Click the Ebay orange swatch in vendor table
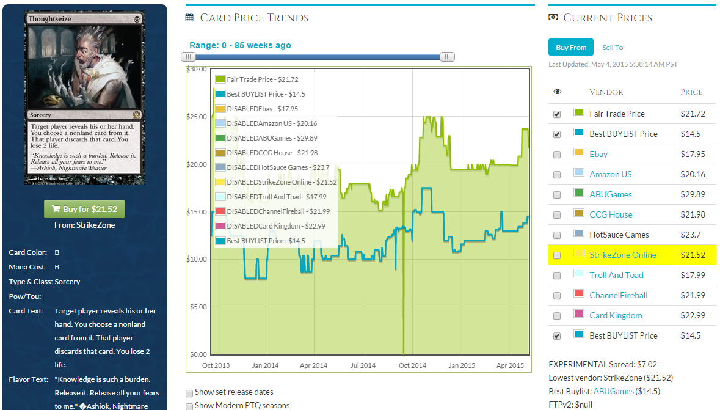 pos(578,152)
